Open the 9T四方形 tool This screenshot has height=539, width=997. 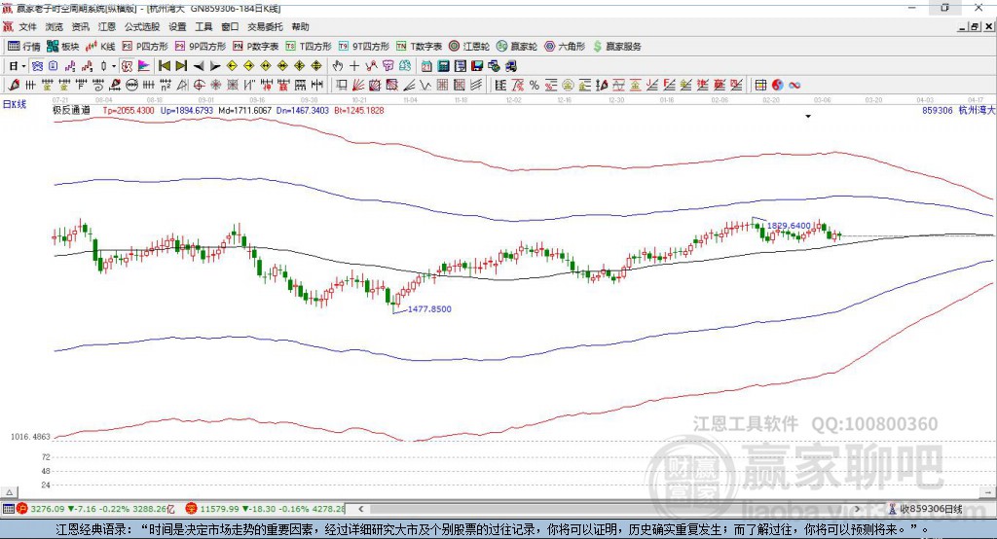point(364,47)
